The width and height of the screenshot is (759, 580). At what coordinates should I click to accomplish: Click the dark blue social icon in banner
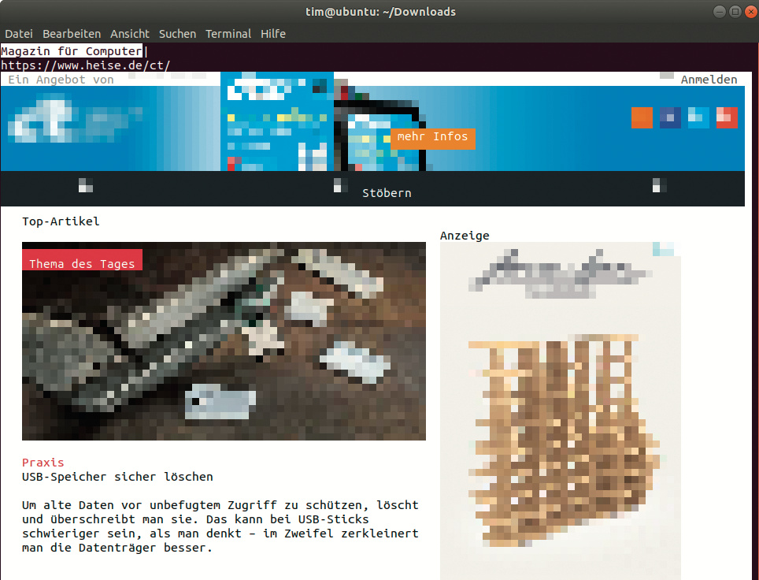670,117
